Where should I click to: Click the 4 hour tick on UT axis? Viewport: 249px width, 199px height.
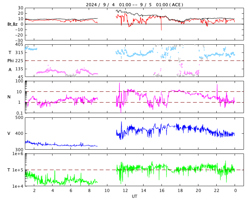coord(53,190)
